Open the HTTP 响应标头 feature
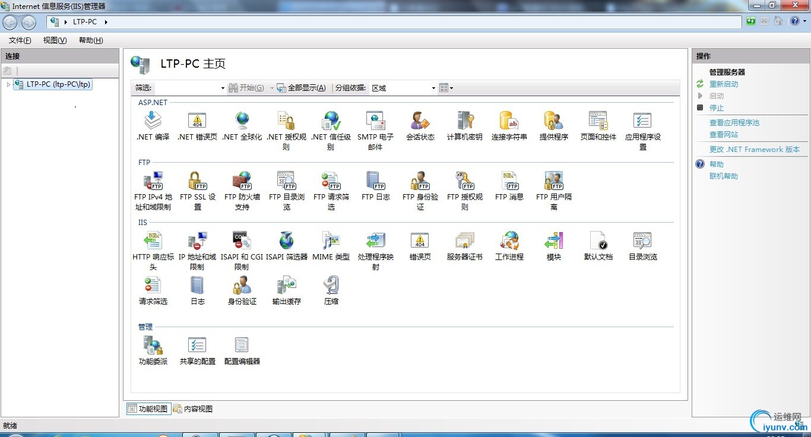 pos(153,251)
